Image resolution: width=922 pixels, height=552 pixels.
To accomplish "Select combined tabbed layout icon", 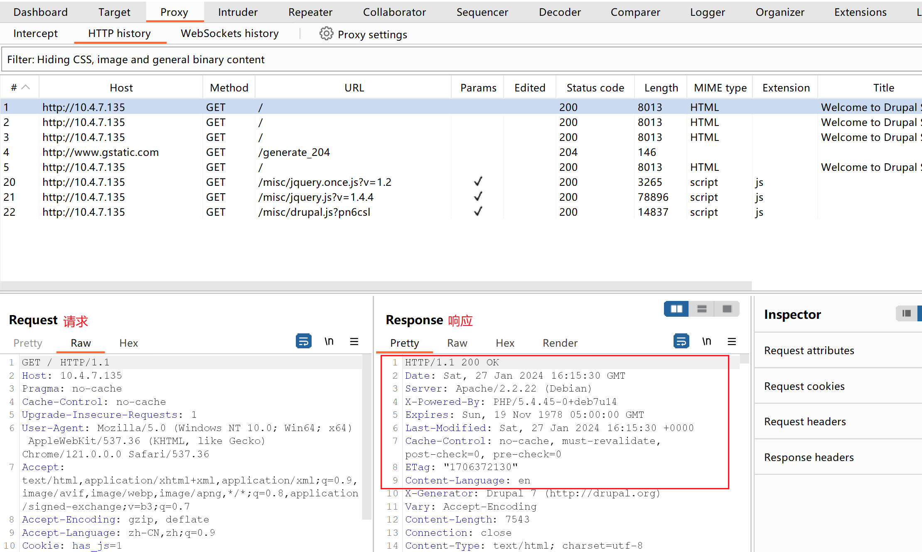I will point(727,309).
